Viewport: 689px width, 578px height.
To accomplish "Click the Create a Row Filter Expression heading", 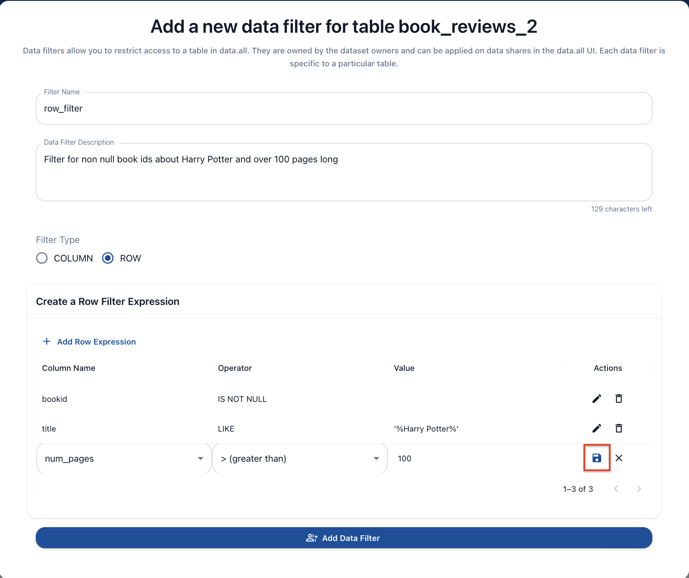I will [x=108, y=301].
